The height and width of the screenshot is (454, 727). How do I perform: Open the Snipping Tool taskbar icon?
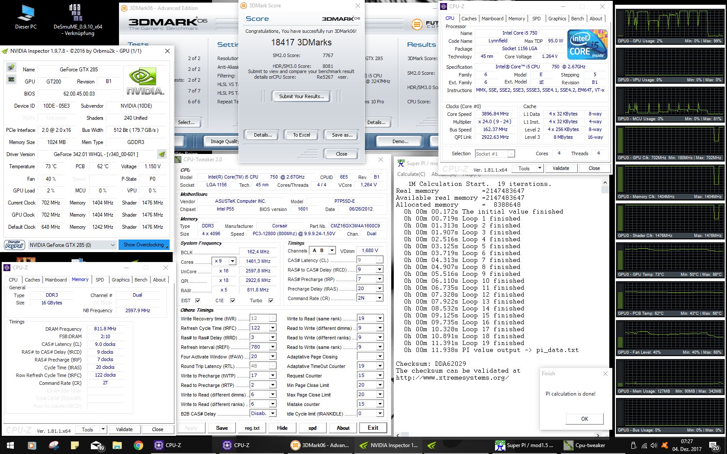[x=54, y=445]
